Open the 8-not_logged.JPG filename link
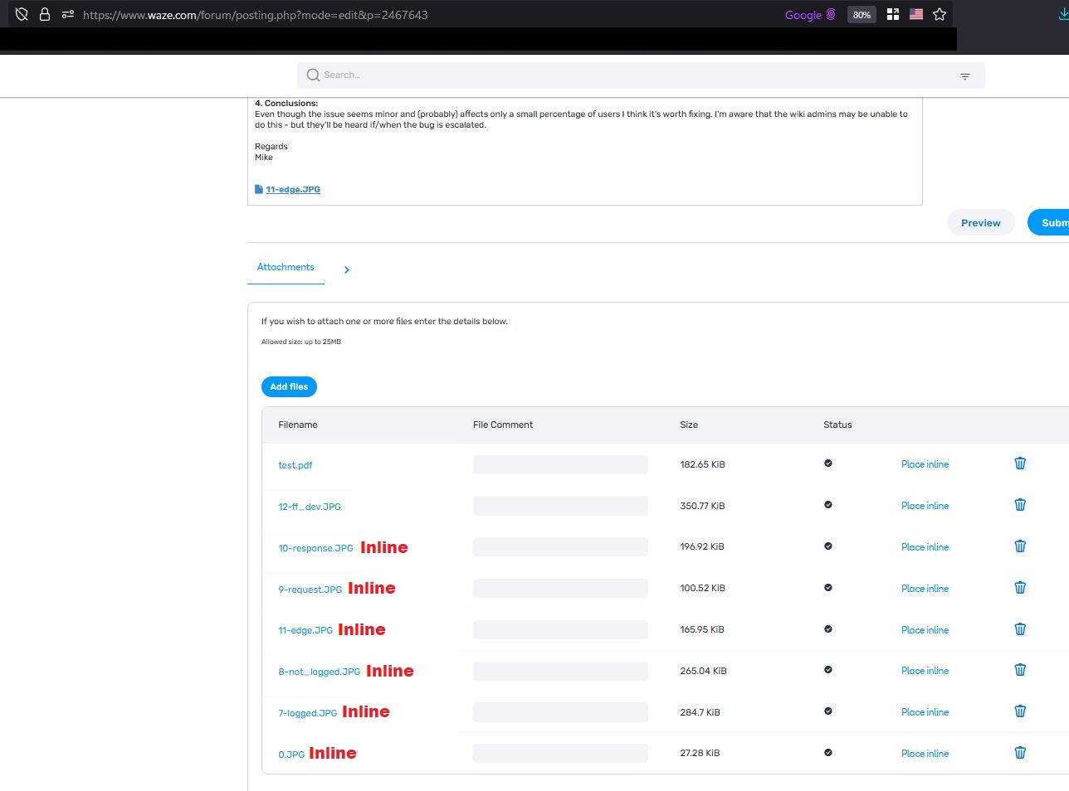Image resolution: width=1069 pixels, height=791 pixels. point(319,672)
